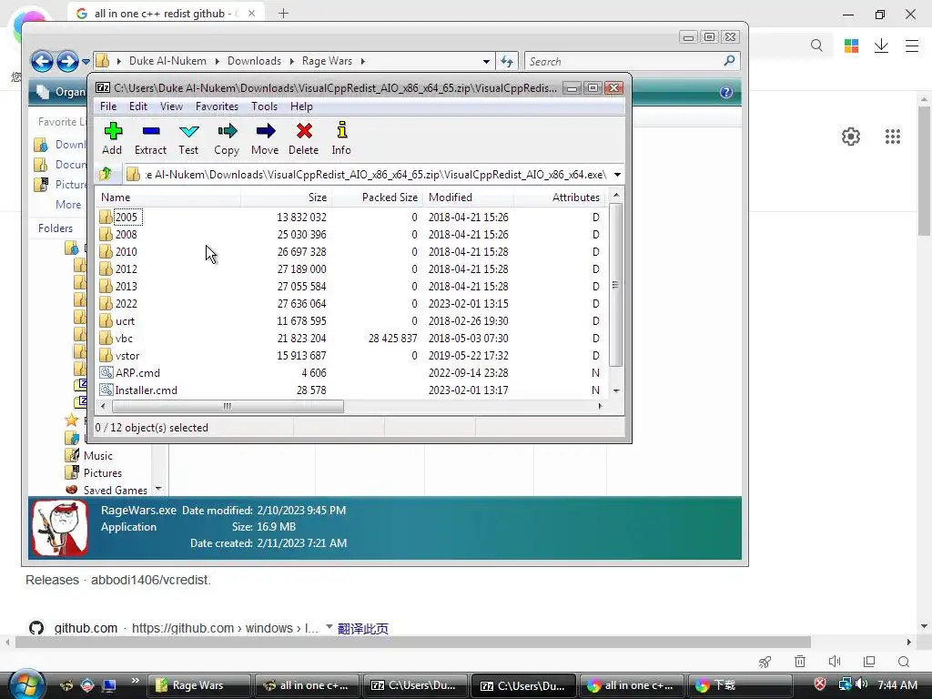The width and height of the screenshot is (932, 699).
Task: Sort the list by Modified column
Action: tap(468, 198)
